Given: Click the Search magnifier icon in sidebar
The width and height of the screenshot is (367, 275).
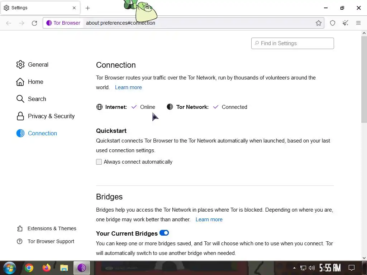Looking at the screenshot, I should click(20, 99).
